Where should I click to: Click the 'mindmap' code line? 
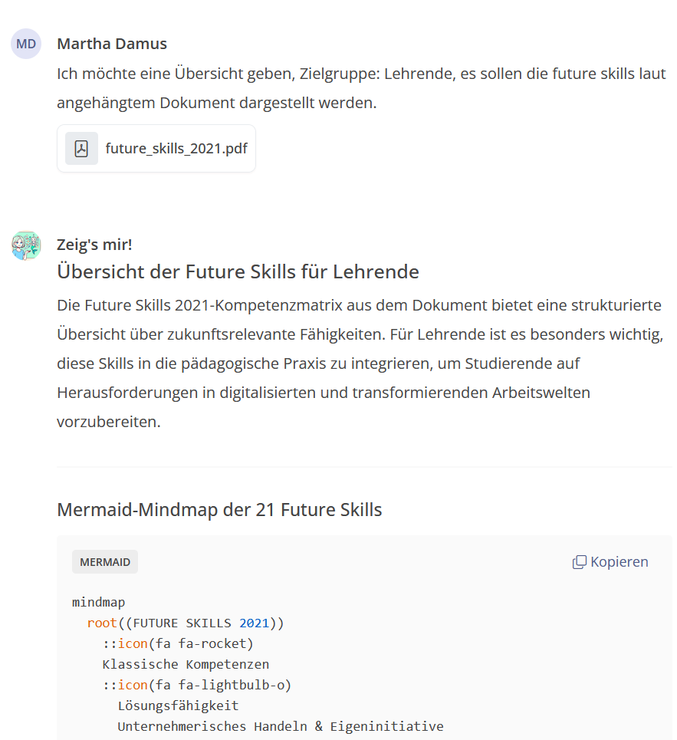click(x=98, y=602)
